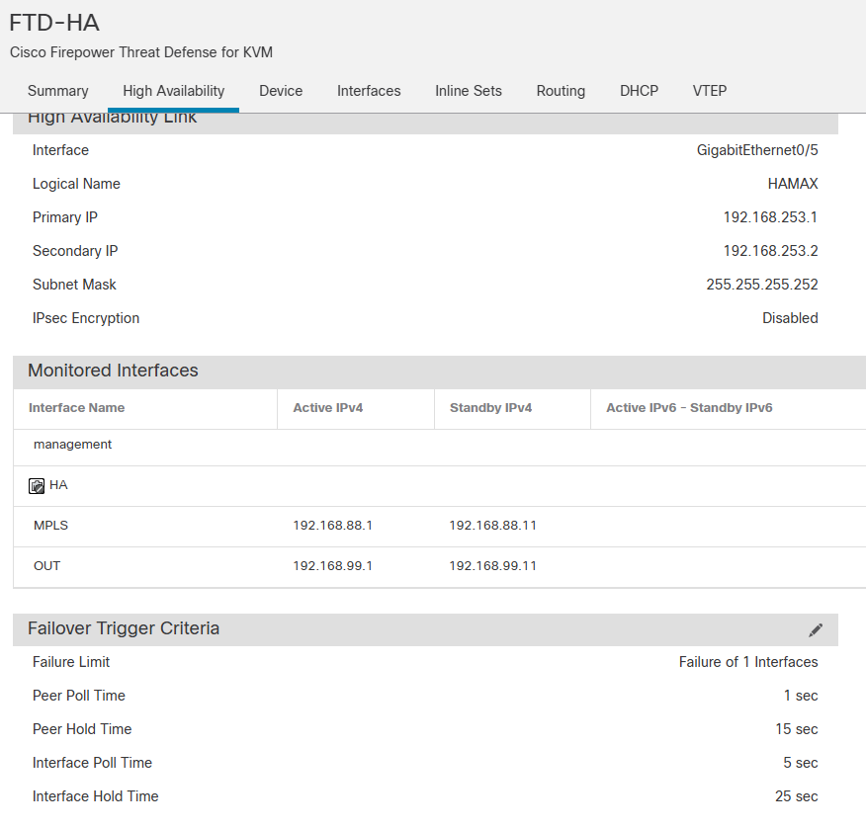
Task: Click Interface Poll Time value 5 sec
Action: [801, 764]
